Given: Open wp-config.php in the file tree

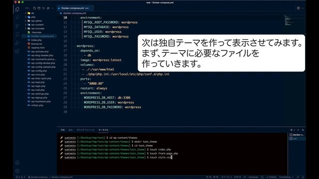Looking at the screenshot, I should point(39,71).
